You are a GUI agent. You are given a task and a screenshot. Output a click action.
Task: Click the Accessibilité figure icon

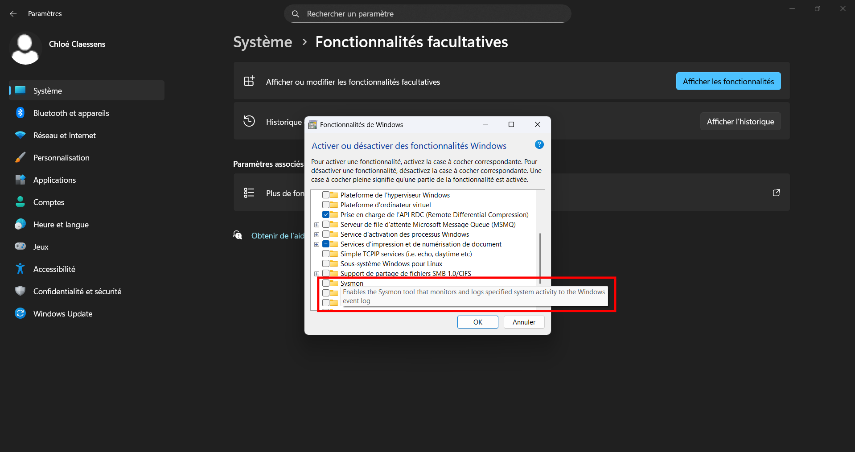pos(21,269)
